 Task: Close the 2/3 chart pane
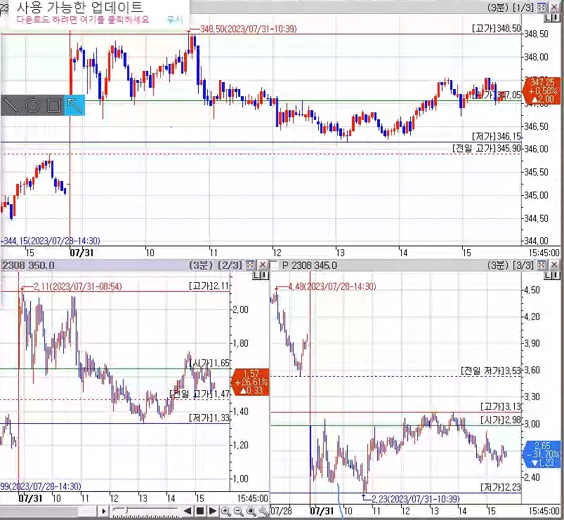pyautogui.click(x=263, y=265)
